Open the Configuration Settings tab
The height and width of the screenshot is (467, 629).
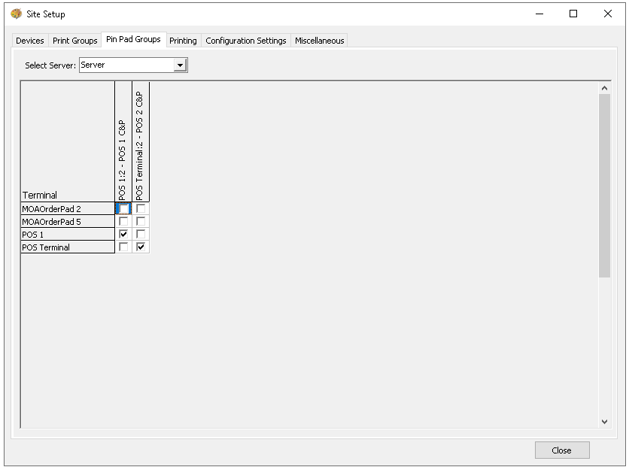(x=246, y=41)
